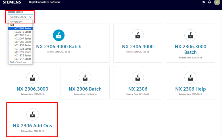The width and height of the screenshot is (222, 137).
Task: Select NX 1847 Series option
Action: [20, 59]
